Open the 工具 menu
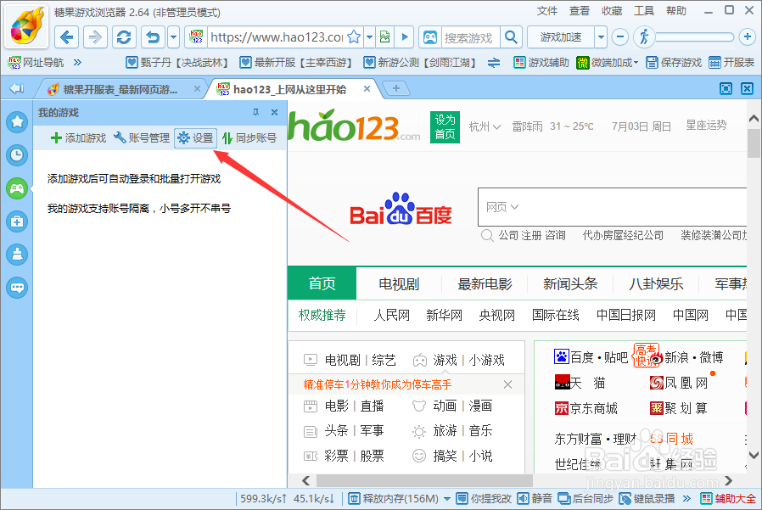The height and width of the screenshot is (510, 762). 644,11
